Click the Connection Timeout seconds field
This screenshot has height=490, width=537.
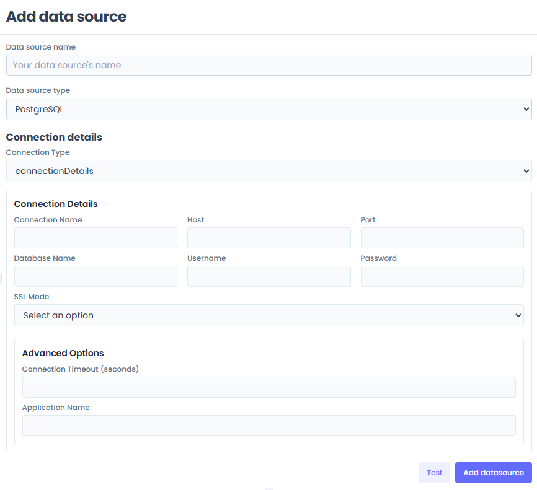(x=268, y=387)
